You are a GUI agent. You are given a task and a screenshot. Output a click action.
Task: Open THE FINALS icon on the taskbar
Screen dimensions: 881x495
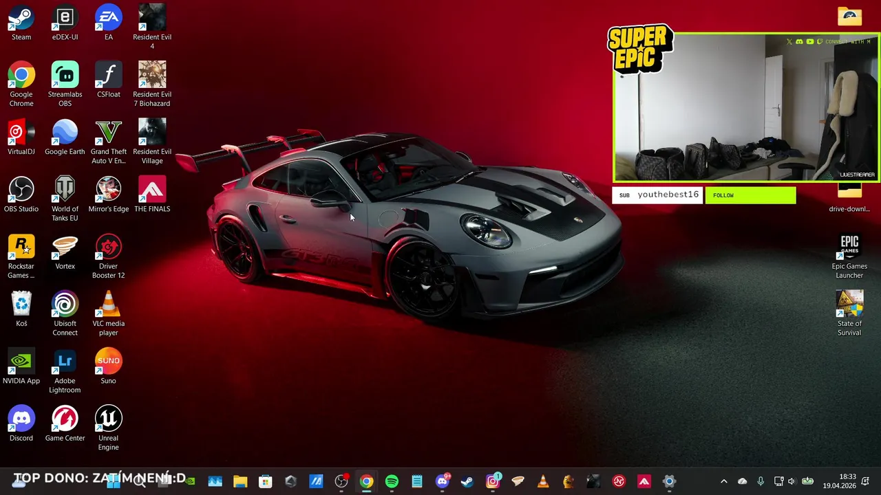[x=644, y=481]
